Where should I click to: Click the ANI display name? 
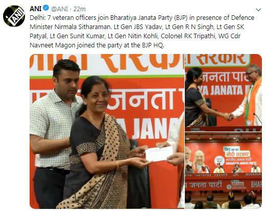pyautogui.click(x=36, y=9)
